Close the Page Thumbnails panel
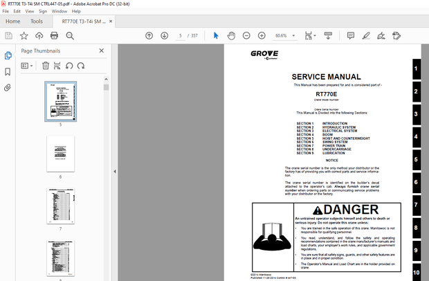 102,51
